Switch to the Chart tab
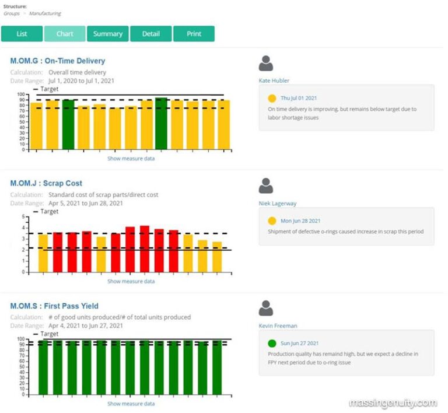The width and height of the screenshot is (448, 413). click(x=65, y=34)
